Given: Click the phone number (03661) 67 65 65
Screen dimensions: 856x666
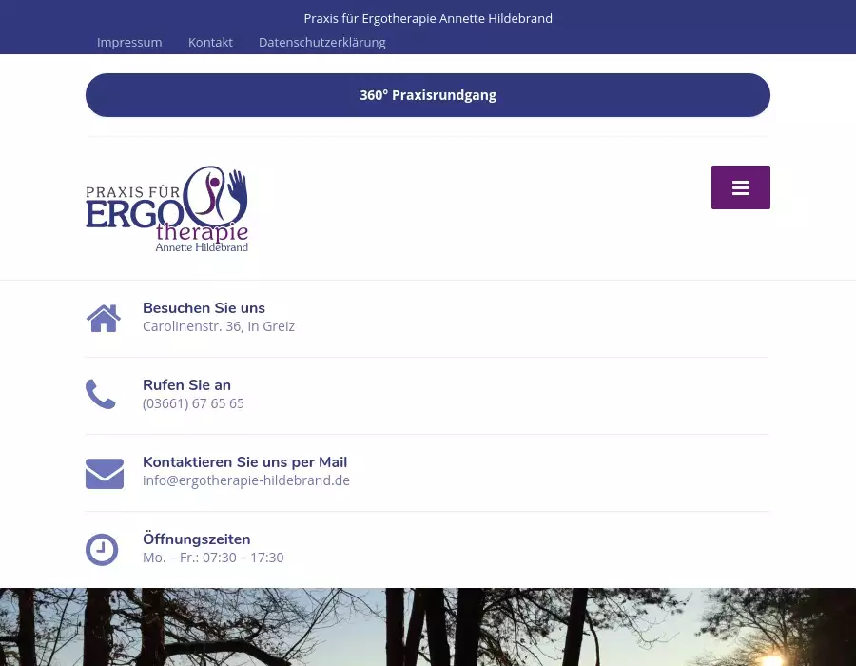Looking at the screenshot, I should pos(193,403).
